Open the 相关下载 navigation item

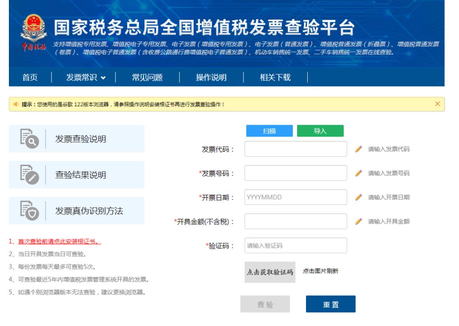pos(275,77)
